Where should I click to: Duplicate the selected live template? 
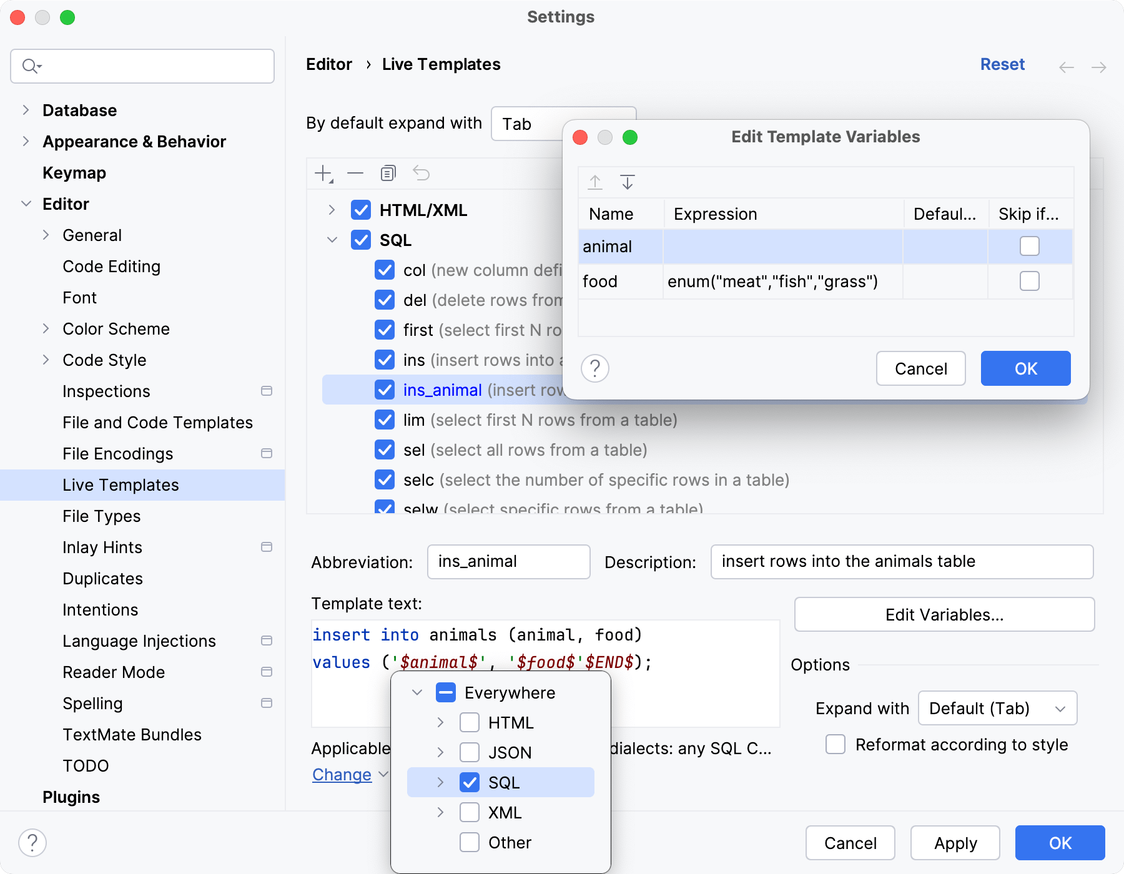[388, 173]
